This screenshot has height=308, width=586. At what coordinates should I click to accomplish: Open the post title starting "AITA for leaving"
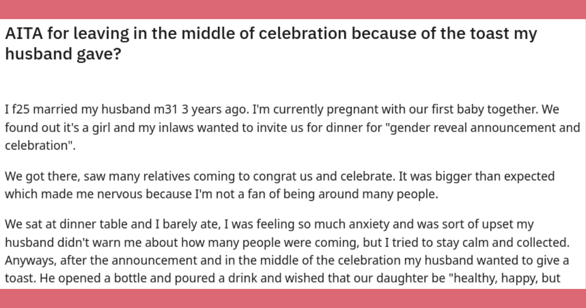point(271,44)
